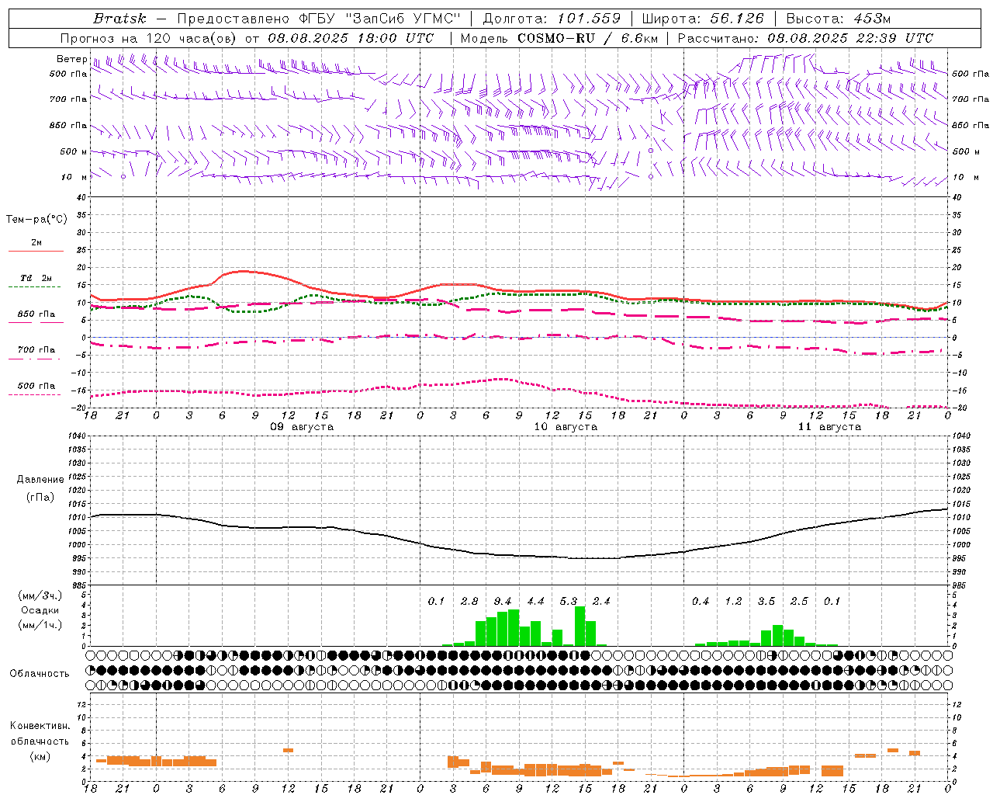The width and height of the screenshot is (993, 795).
Task: Click Рассчитано: 08.08.2025 22:39 UTC timestamp
Action: pos(805,37)
